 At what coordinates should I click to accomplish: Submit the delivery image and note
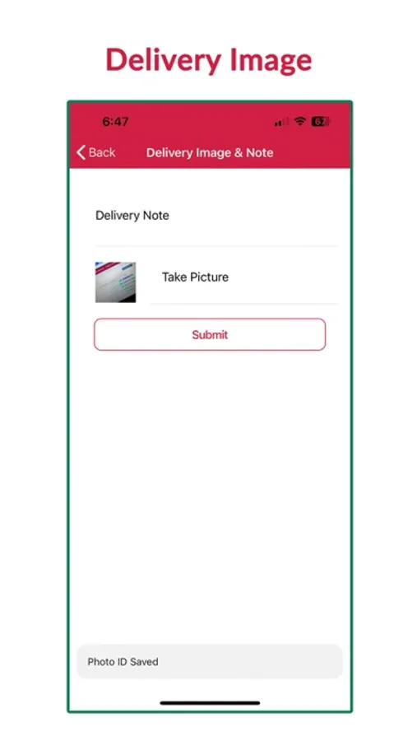(210, 334)
